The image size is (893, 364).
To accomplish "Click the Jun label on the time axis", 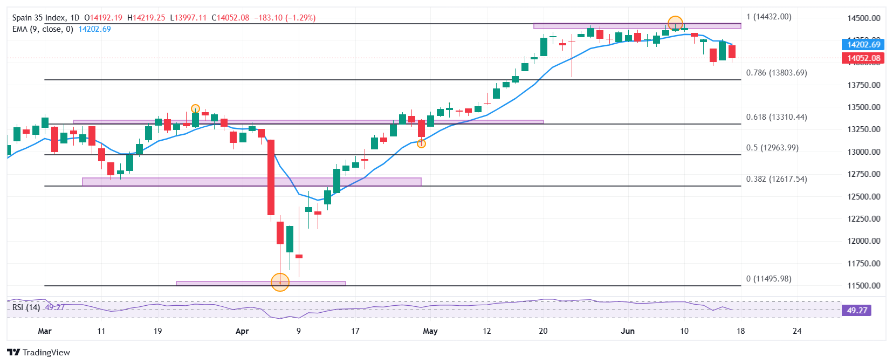I will (x=628, y=331).
